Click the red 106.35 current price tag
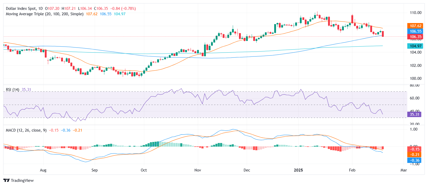Image resolution: width=428 pixels, height=186 pixels. tap(415, 37)
